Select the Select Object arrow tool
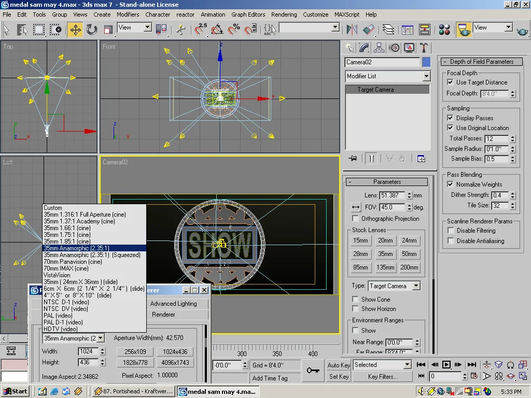 tap(6, 30)
